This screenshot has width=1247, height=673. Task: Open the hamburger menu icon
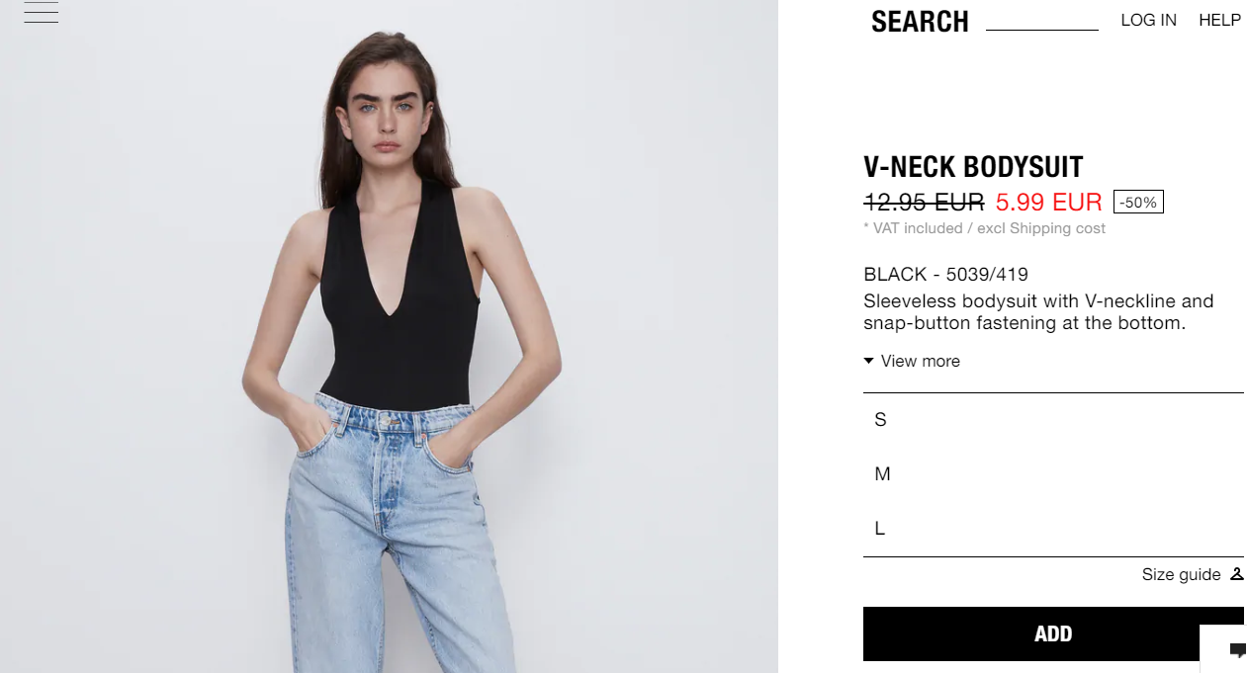tap(42, 12)
